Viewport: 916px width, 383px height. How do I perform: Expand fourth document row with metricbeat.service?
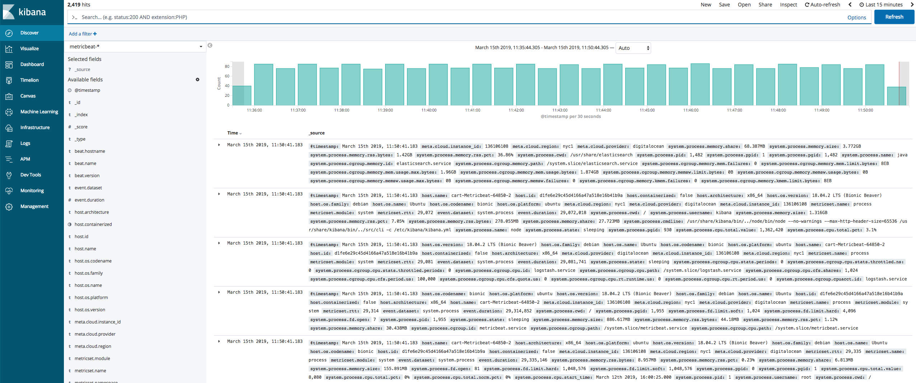219,292
